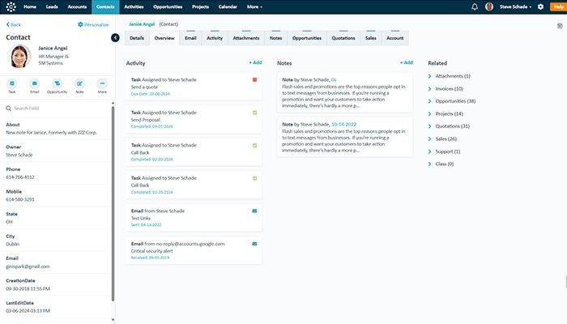Click + Add in the Activity section
The image size is (567, 324).
[255, 62]
